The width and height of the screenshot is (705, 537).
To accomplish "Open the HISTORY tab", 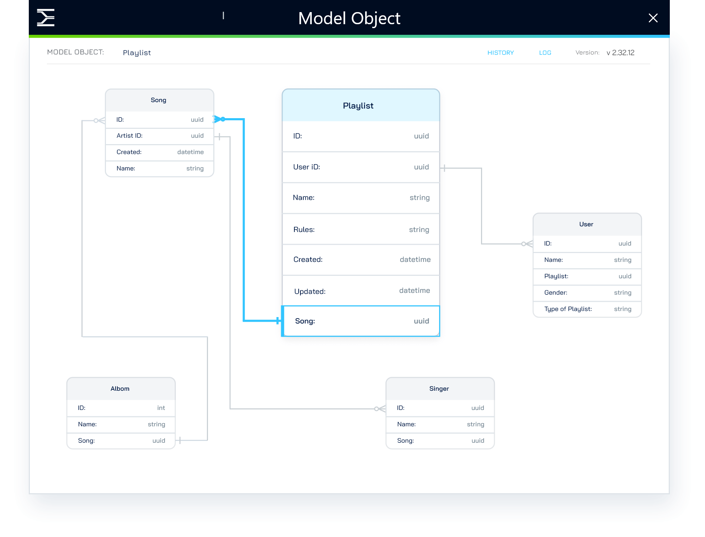I will 501,52.
